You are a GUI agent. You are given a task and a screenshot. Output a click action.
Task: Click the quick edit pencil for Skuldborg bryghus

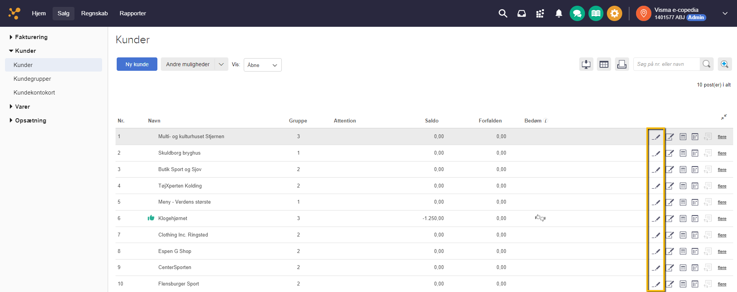pyautogui.click(x=656, y=153)
